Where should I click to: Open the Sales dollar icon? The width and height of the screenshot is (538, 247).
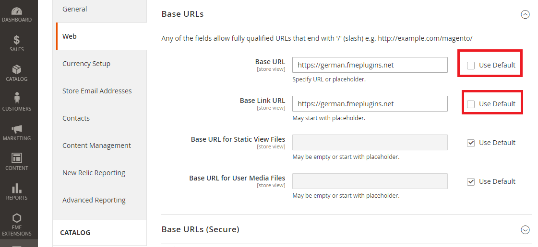tap(17, 40)
